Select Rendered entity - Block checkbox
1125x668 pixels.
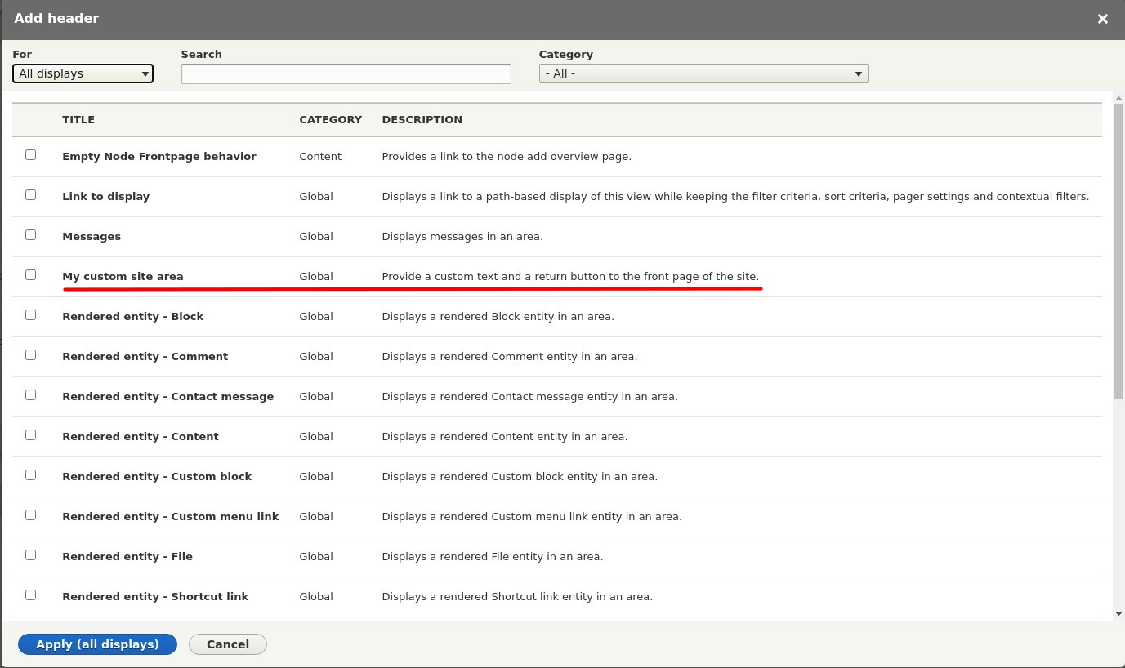pyautogui.click(x=30, y=314)
